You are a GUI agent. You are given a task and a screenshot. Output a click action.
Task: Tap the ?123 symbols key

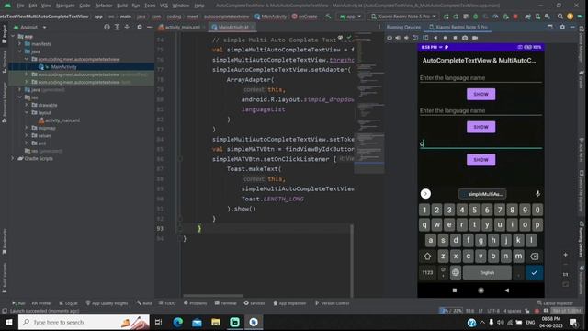tap(427, 272)
